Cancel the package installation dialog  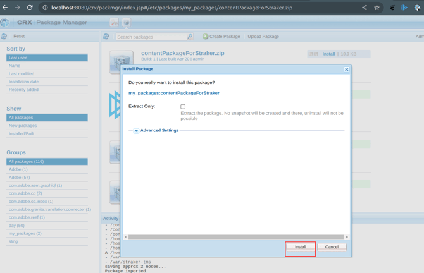tap(332, 247)
